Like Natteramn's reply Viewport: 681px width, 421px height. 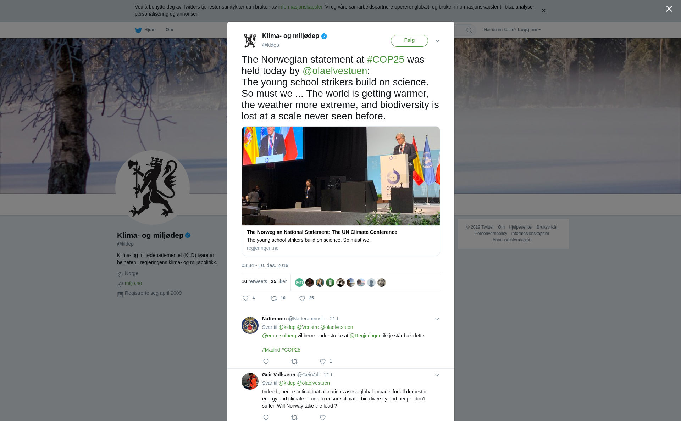[323, 361]
